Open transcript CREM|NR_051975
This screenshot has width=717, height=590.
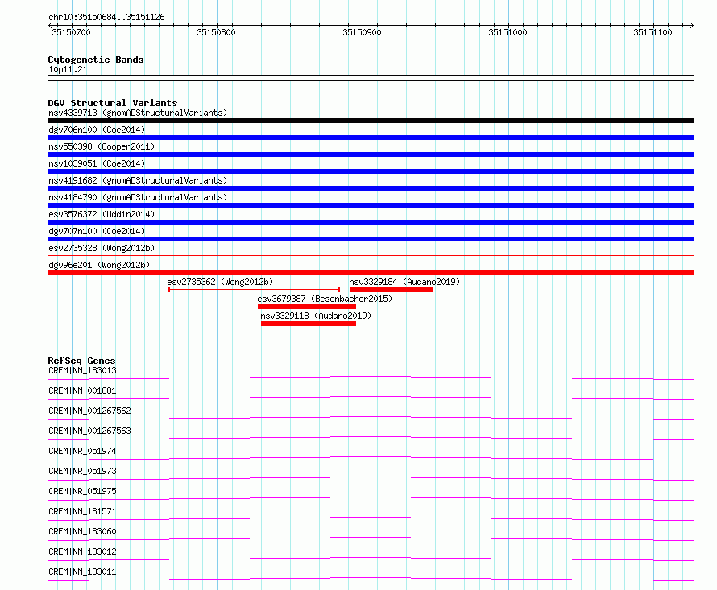point(82,491)
